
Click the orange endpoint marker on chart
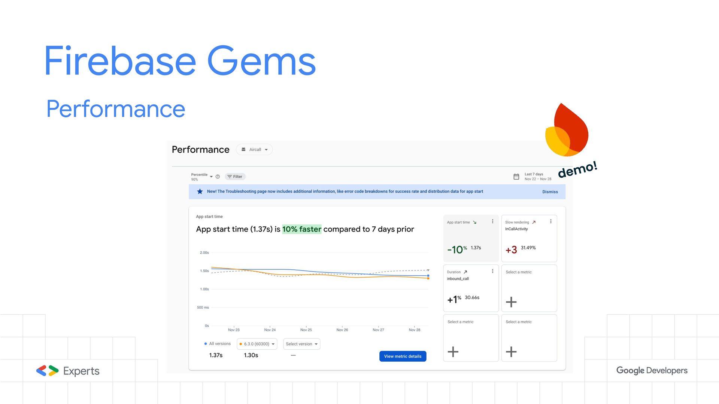tap(428, 279)
